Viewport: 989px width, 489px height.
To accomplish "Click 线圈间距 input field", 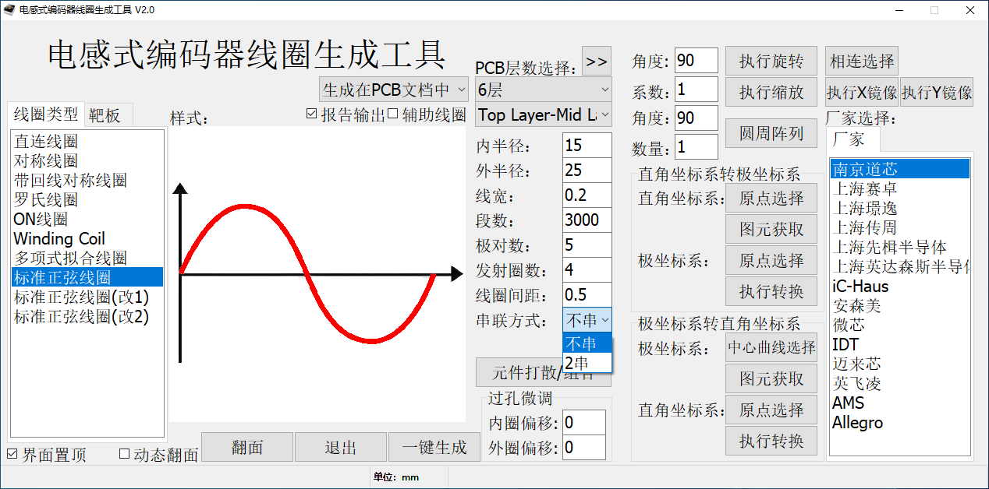I will pos(587,295).
